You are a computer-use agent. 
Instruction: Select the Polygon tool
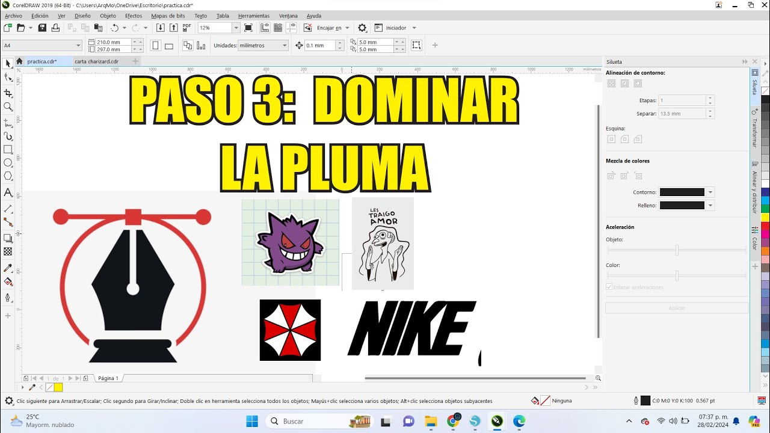(x=8, y=176)
